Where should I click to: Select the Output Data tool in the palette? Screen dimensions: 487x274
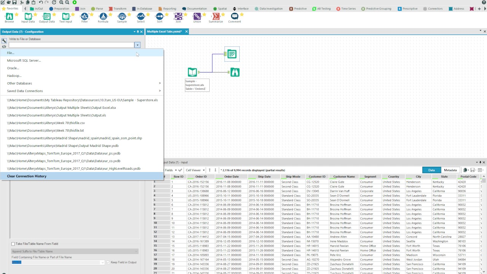tap(46, 16)
